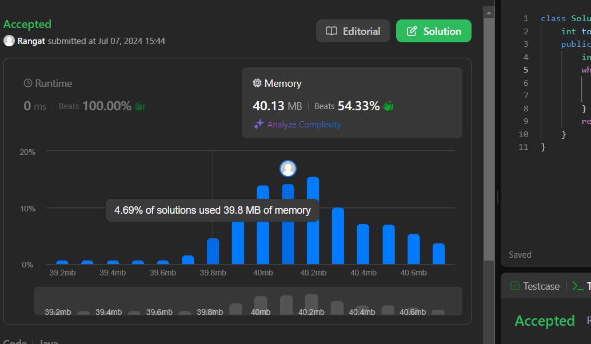Screen dimensions: 591x344
Task: Click the terminal icon next to Testcase
Action: [578, 286]
